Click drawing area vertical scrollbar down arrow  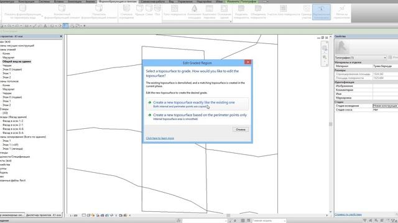330,212
